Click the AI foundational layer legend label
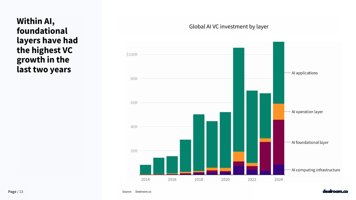The height and width of the screenshot is (200, 356). pyautogui.click(x=310, y=142)
